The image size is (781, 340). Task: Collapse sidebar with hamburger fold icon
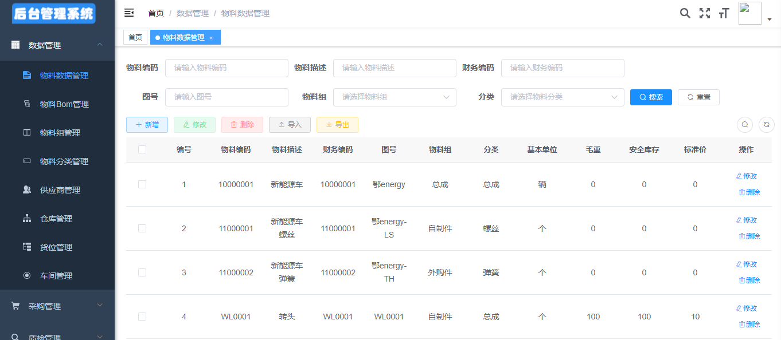click(x=129, y=13)
